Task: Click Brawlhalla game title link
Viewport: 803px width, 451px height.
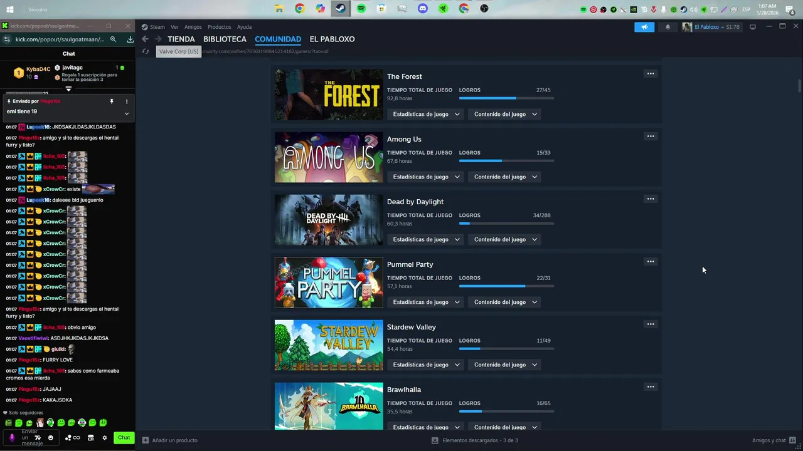Action: coord(404,390)
